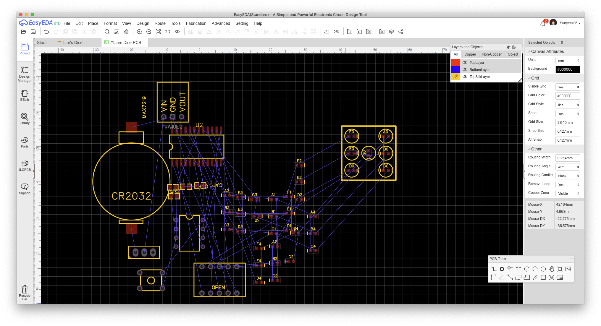This screenshot has height=326, width=601.
Task: Select the Track routing tool in PCB Tools
Action: click(x=493, y=269)
